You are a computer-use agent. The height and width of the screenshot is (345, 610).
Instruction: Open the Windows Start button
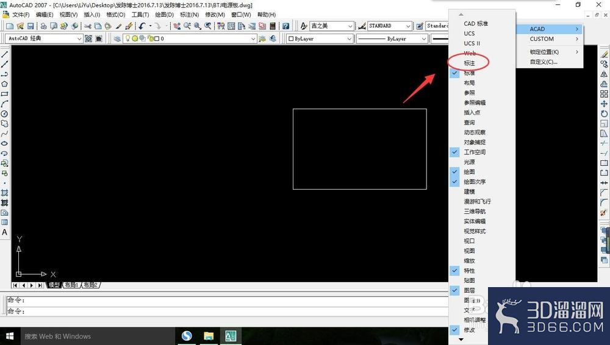(x=9, y=336)
